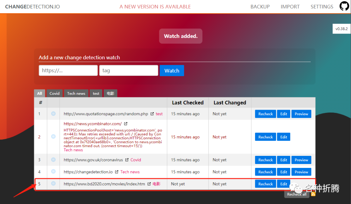Viewport: 351px width, 204px height.
Task: Click the https://news.ycombinator.com/ URL text
Action: pos(93,124)
